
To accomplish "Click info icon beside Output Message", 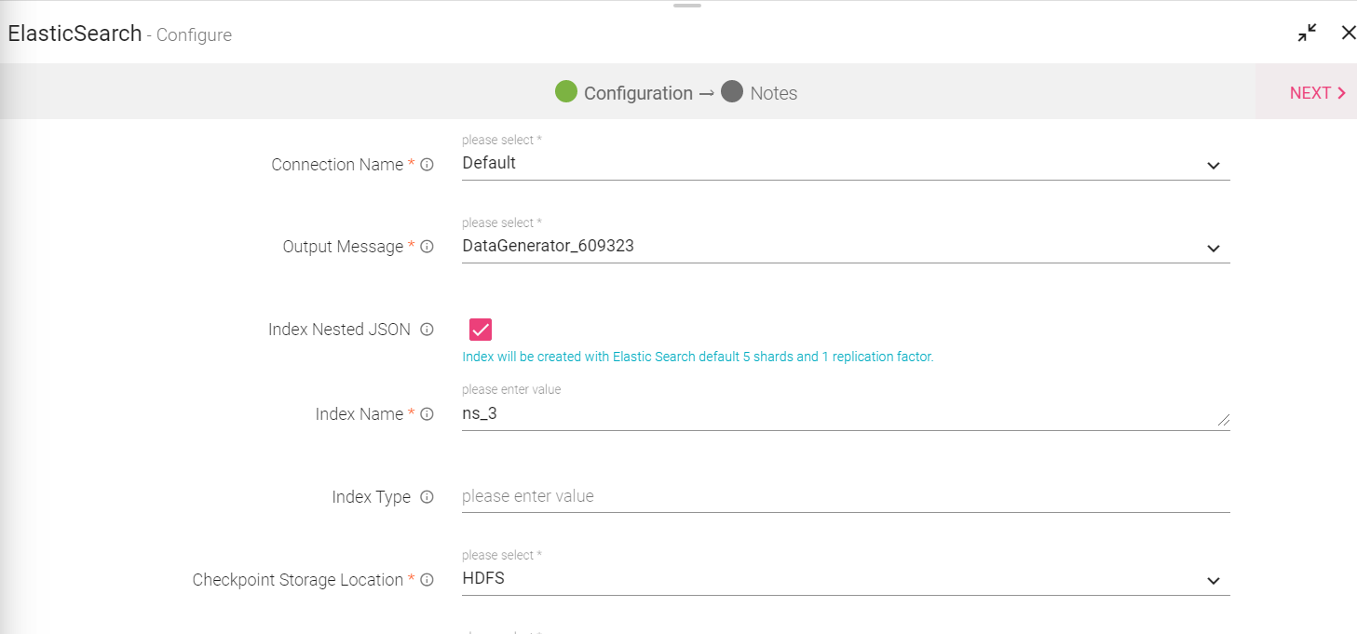I will click(x=427, y=247).
